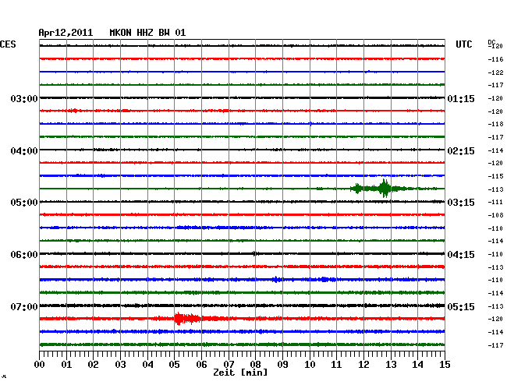
Task: Click the station title MKON HHZ BW 01
Action: point(147,33)
